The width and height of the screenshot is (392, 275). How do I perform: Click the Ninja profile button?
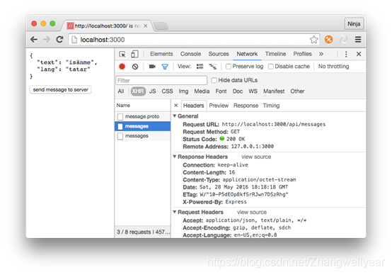coord(354,24)
